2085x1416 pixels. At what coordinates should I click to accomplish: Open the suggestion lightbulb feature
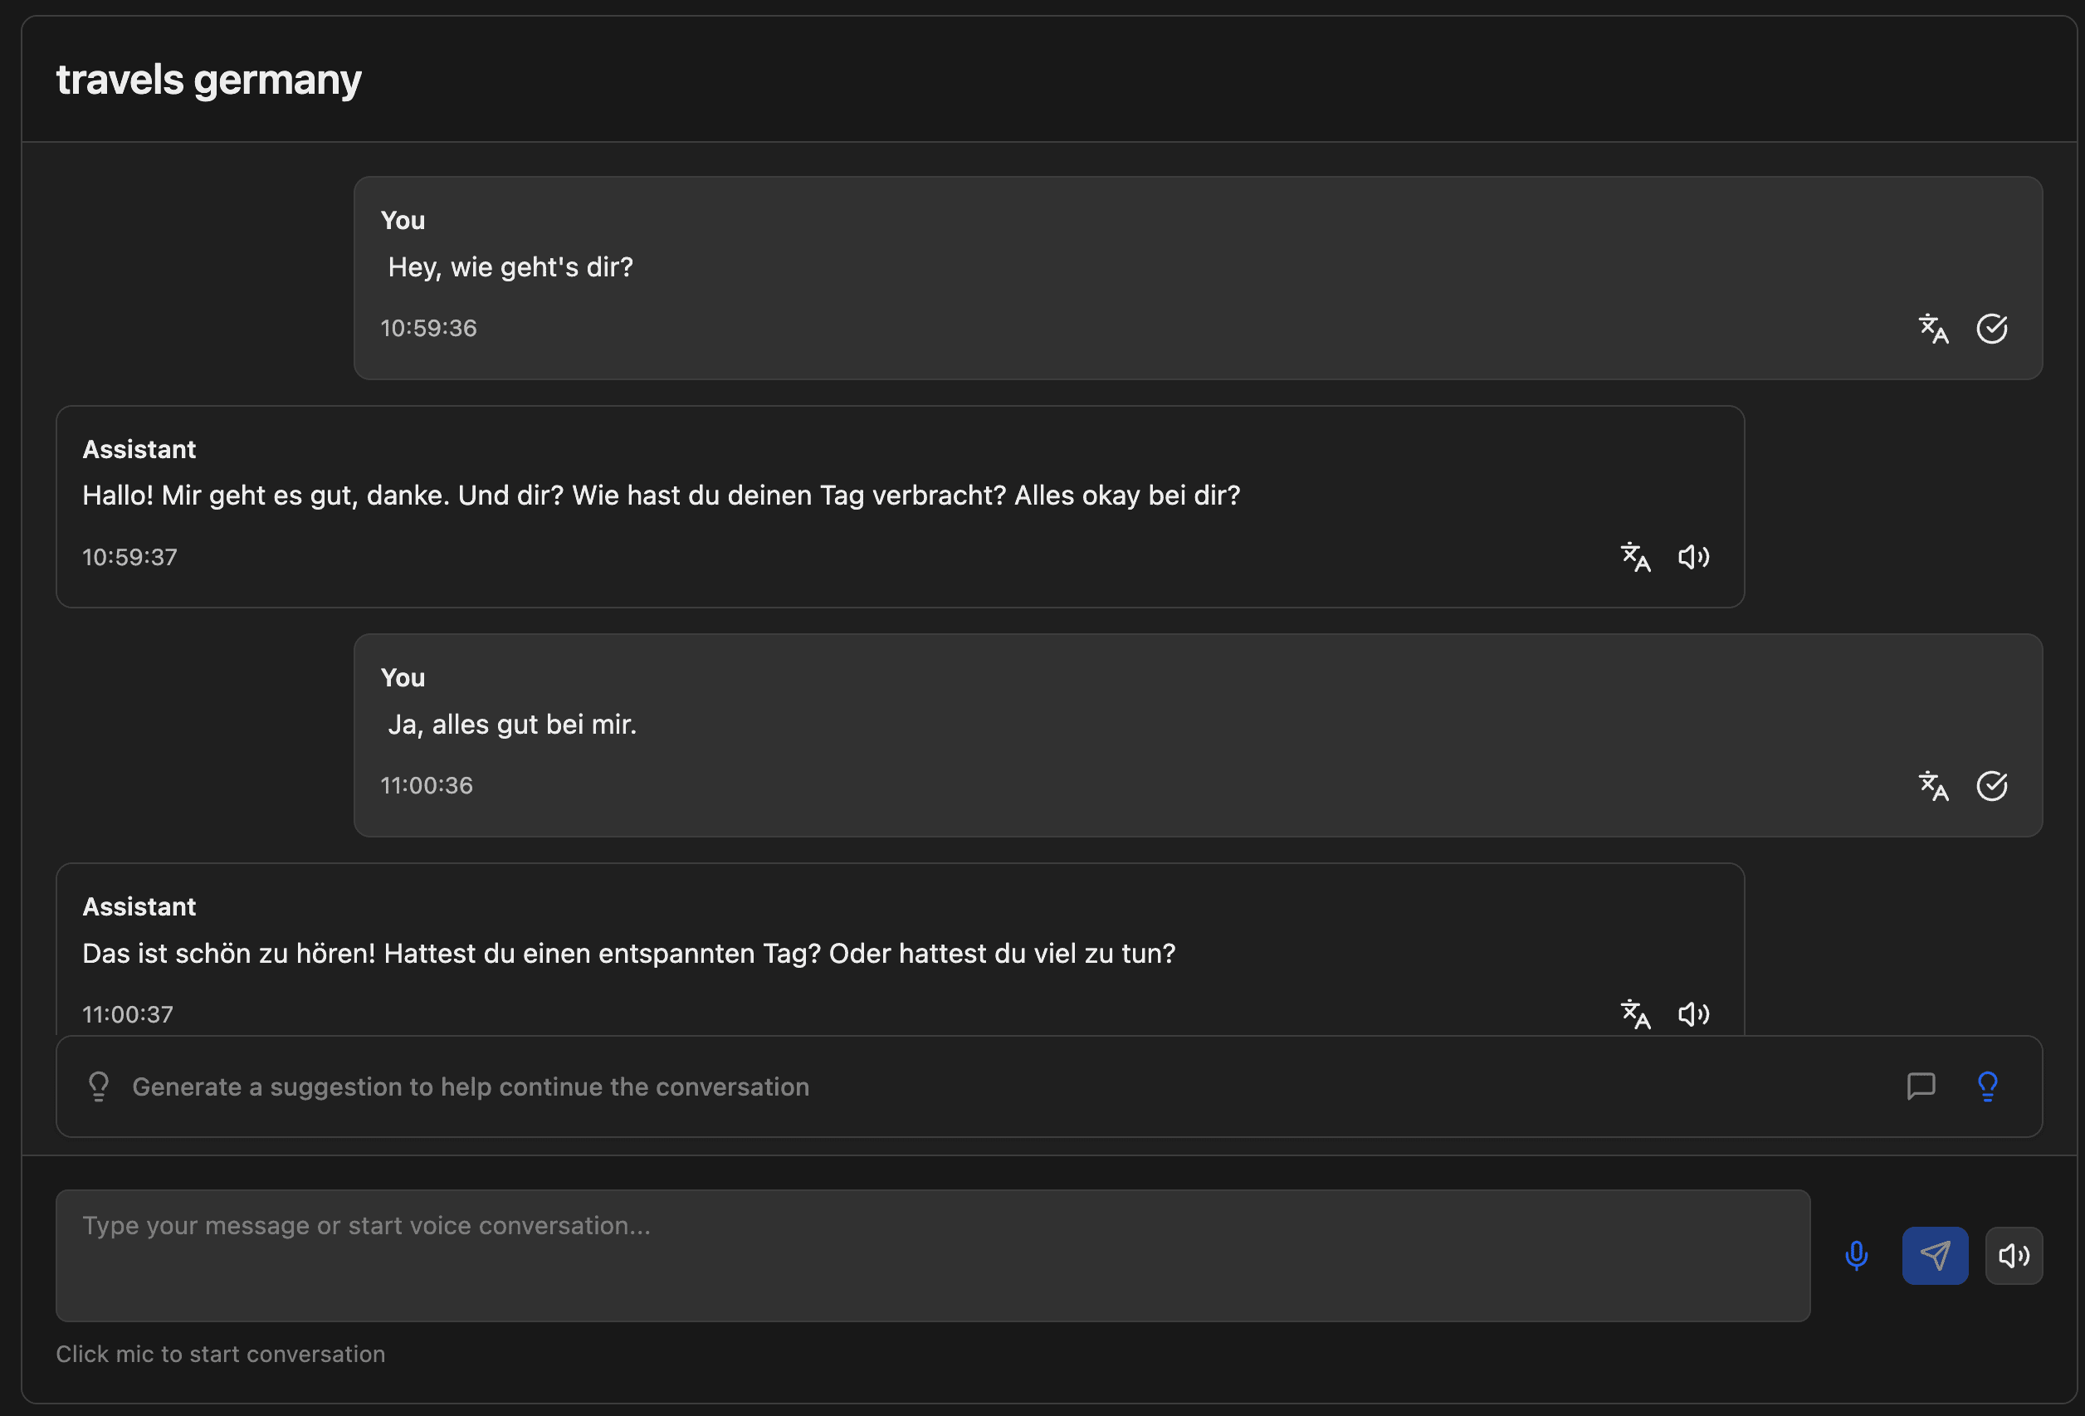click(x=1988, y=1086)
